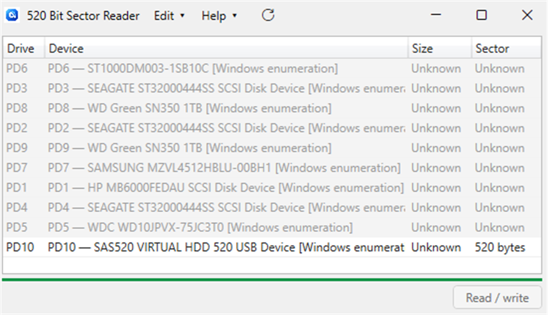Minimize the Sector Reader window
Screen dimensions: 548x315
pyautogui.click(x=436, y=16)
